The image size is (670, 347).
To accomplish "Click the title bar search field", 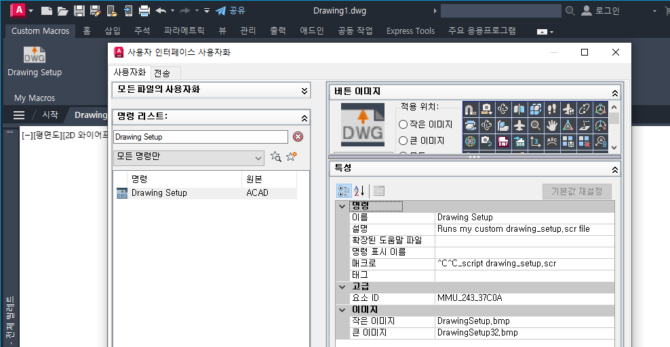I will [x=500, y=11].
